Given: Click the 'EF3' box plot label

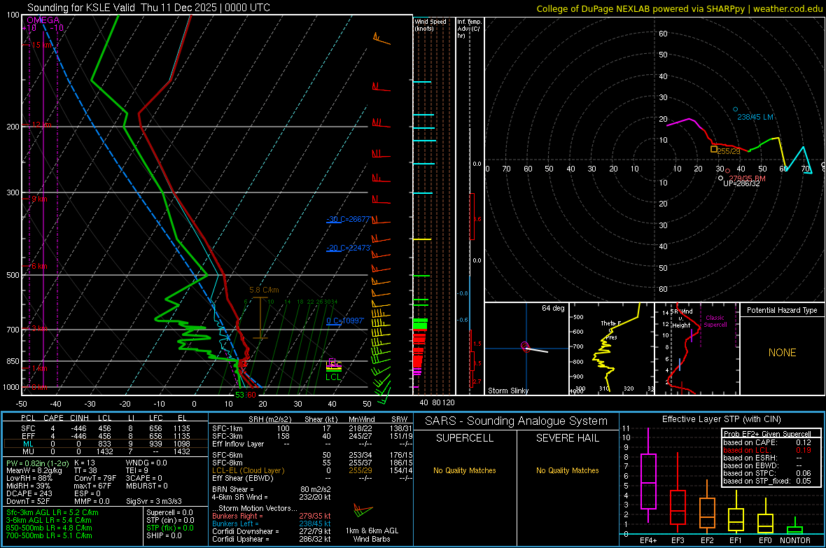Looking at the screenshot, I should point(678,540).
